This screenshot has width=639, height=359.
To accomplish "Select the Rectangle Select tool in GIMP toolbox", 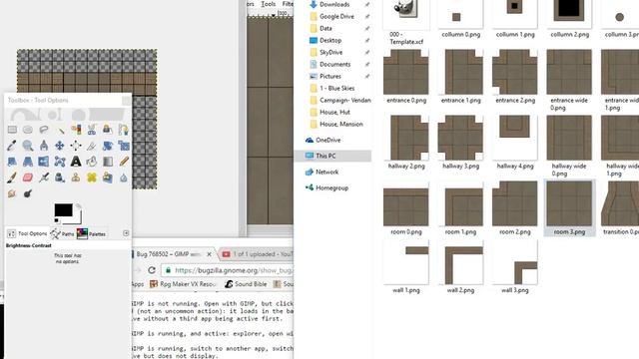I will tap(12, 130).
